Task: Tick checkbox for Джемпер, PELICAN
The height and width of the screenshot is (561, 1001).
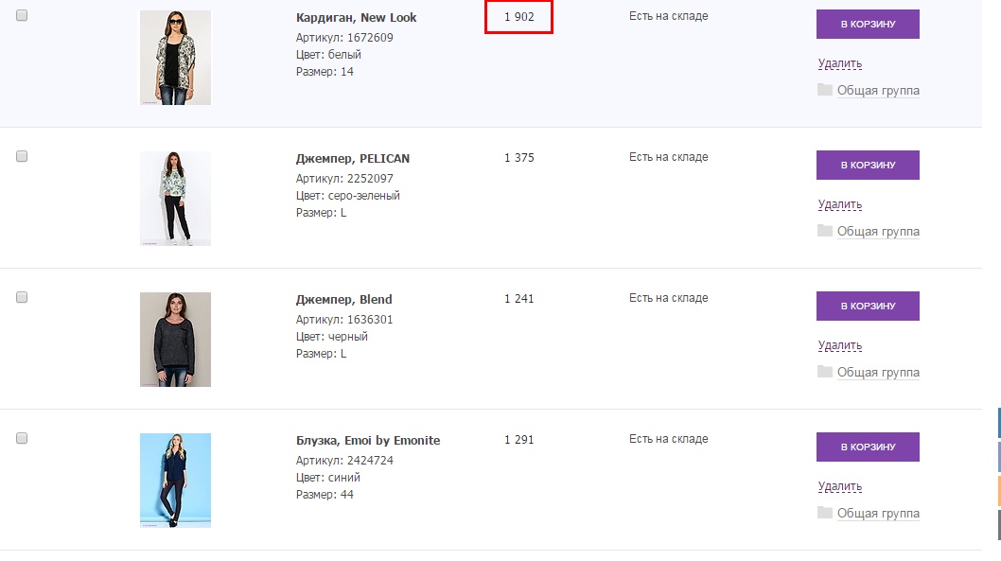Action: click(x=22, y=156)
